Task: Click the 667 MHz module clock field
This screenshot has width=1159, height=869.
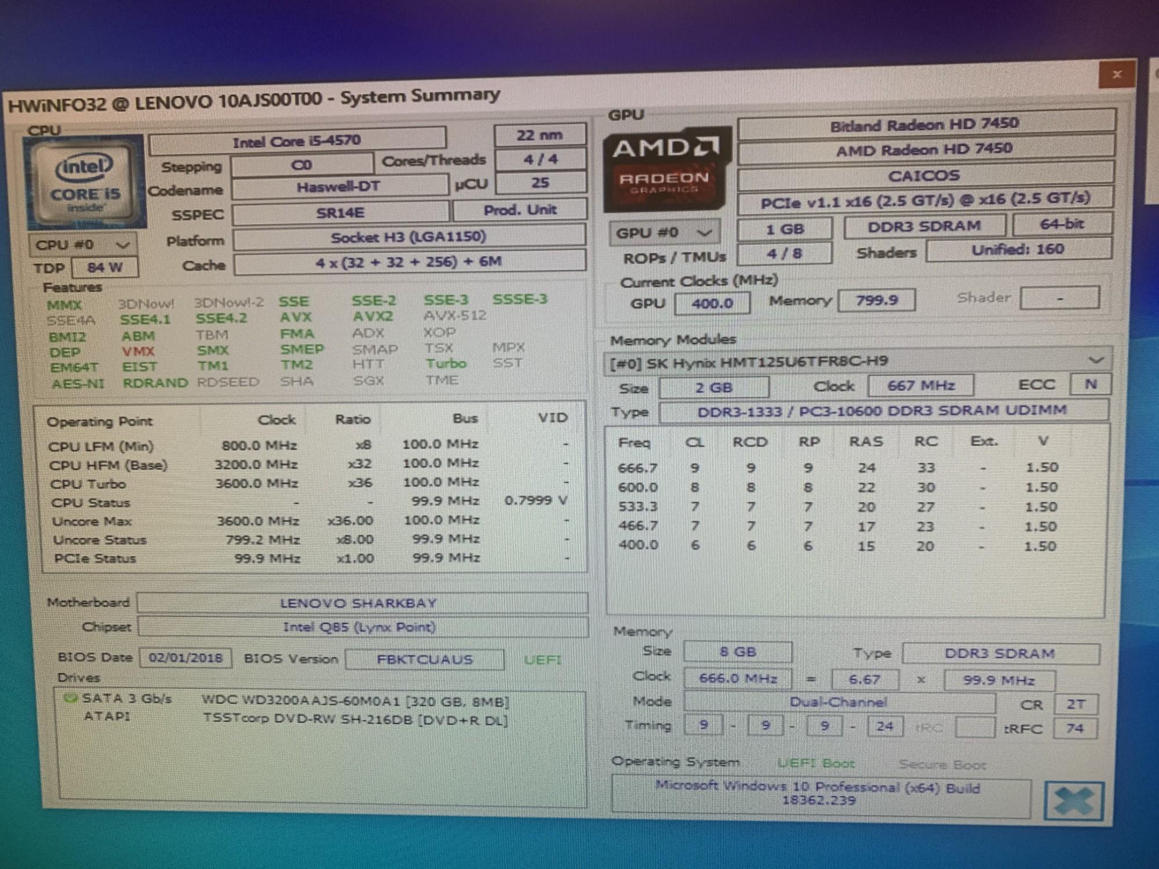Action: point(921,385)
